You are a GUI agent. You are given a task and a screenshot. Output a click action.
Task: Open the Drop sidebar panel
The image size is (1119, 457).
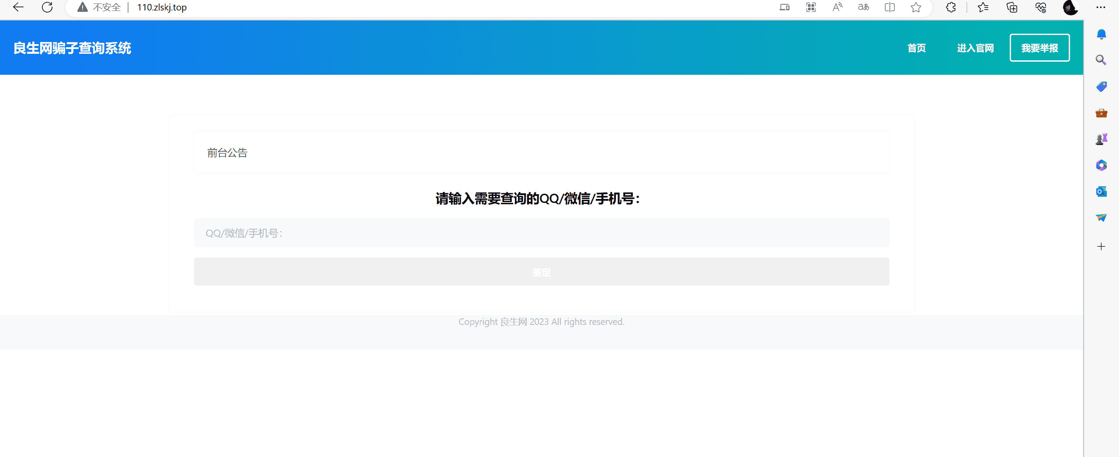pyautogui.click(x=1101, y=218)
